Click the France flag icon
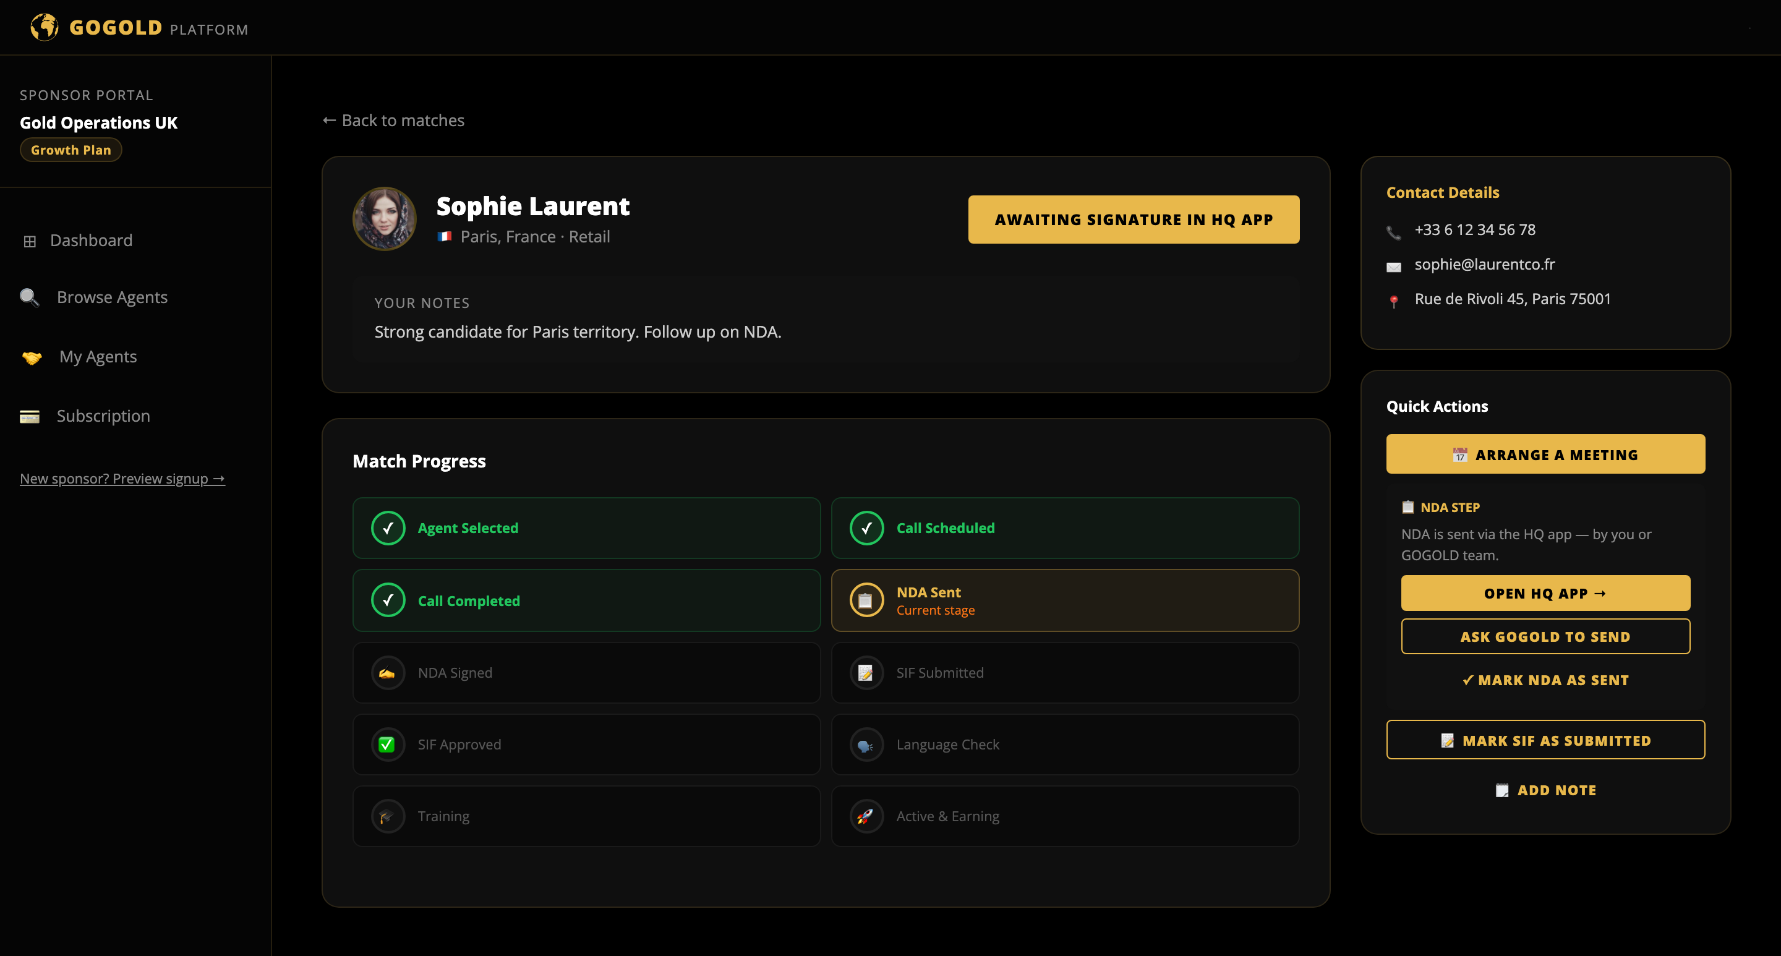 445,236
